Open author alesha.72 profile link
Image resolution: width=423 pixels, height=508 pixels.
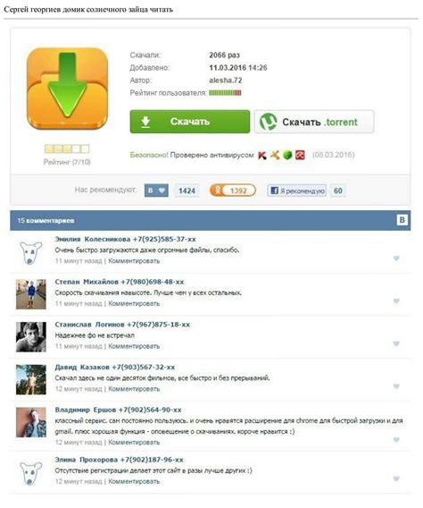pos(226,80)
